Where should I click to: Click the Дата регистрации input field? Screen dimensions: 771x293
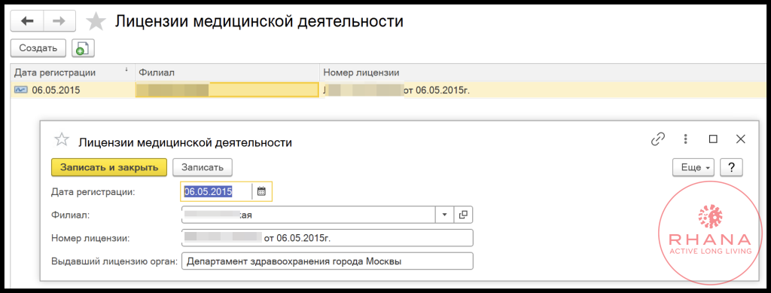point(216,192)
